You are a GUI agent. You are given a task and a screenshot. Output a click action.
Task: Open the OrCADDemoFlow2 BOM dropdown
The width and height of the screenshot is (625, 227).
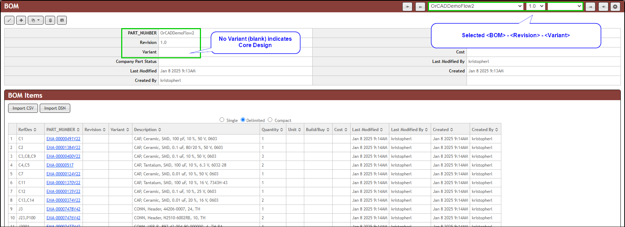point(476,6)
